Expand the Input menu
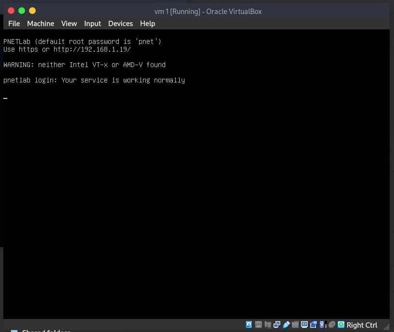Screen dimensions: 394x332 click(x=92, y=23)
